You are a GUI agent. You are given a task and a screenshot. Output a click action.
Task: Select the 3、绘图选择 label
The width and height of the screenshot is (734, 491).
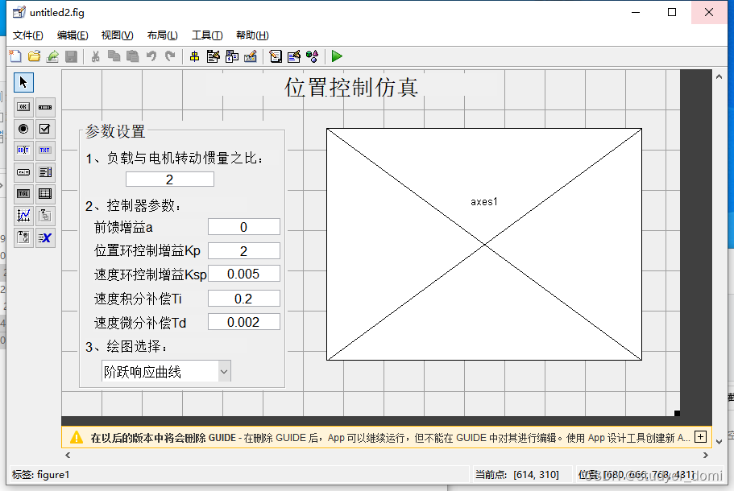(126, 346)
